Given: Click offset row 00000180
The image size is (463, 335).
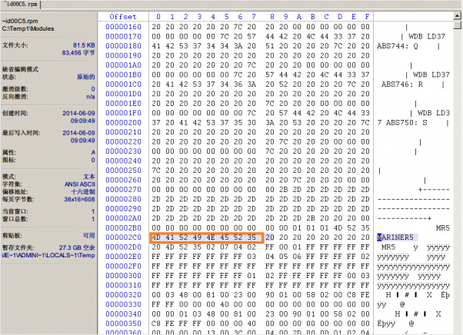Looking at the screenshot, I should [x=123, y=46].
